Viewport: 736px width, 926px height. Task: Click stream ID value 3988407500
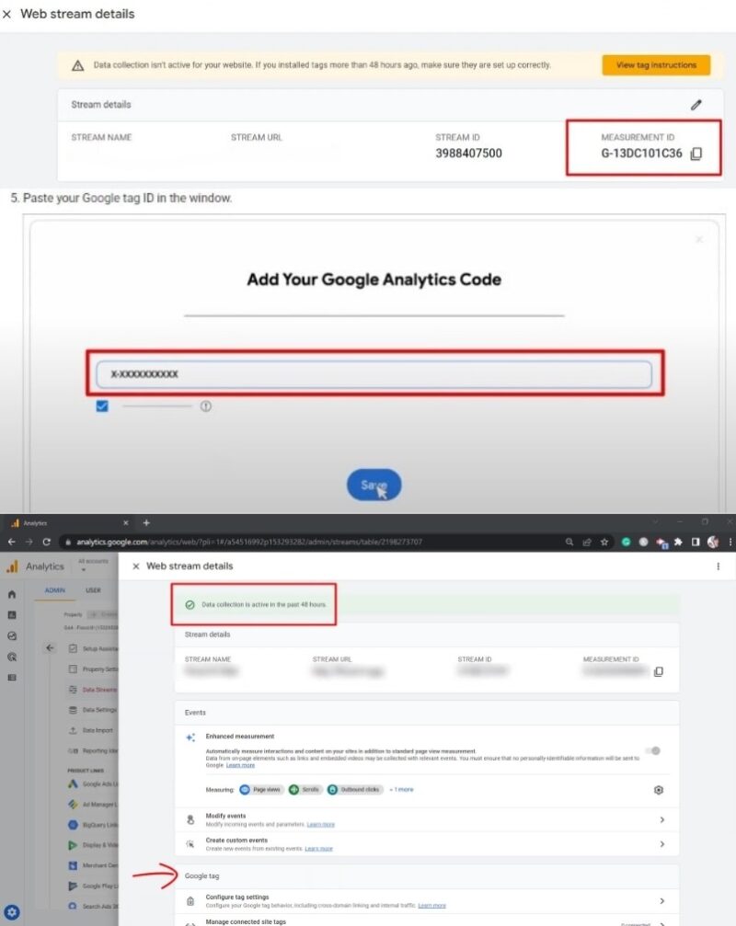coord(468,154)
